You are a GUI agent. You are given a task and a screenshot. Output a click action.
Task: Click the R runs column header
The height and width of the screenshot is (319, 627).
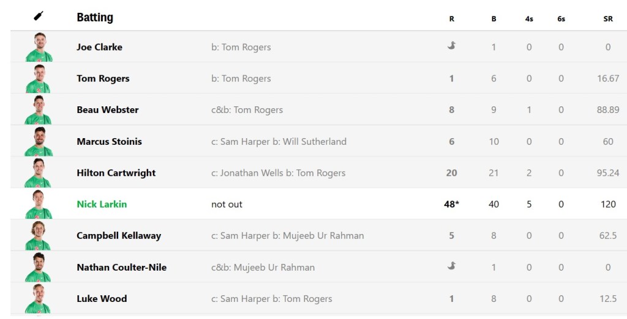452,19
